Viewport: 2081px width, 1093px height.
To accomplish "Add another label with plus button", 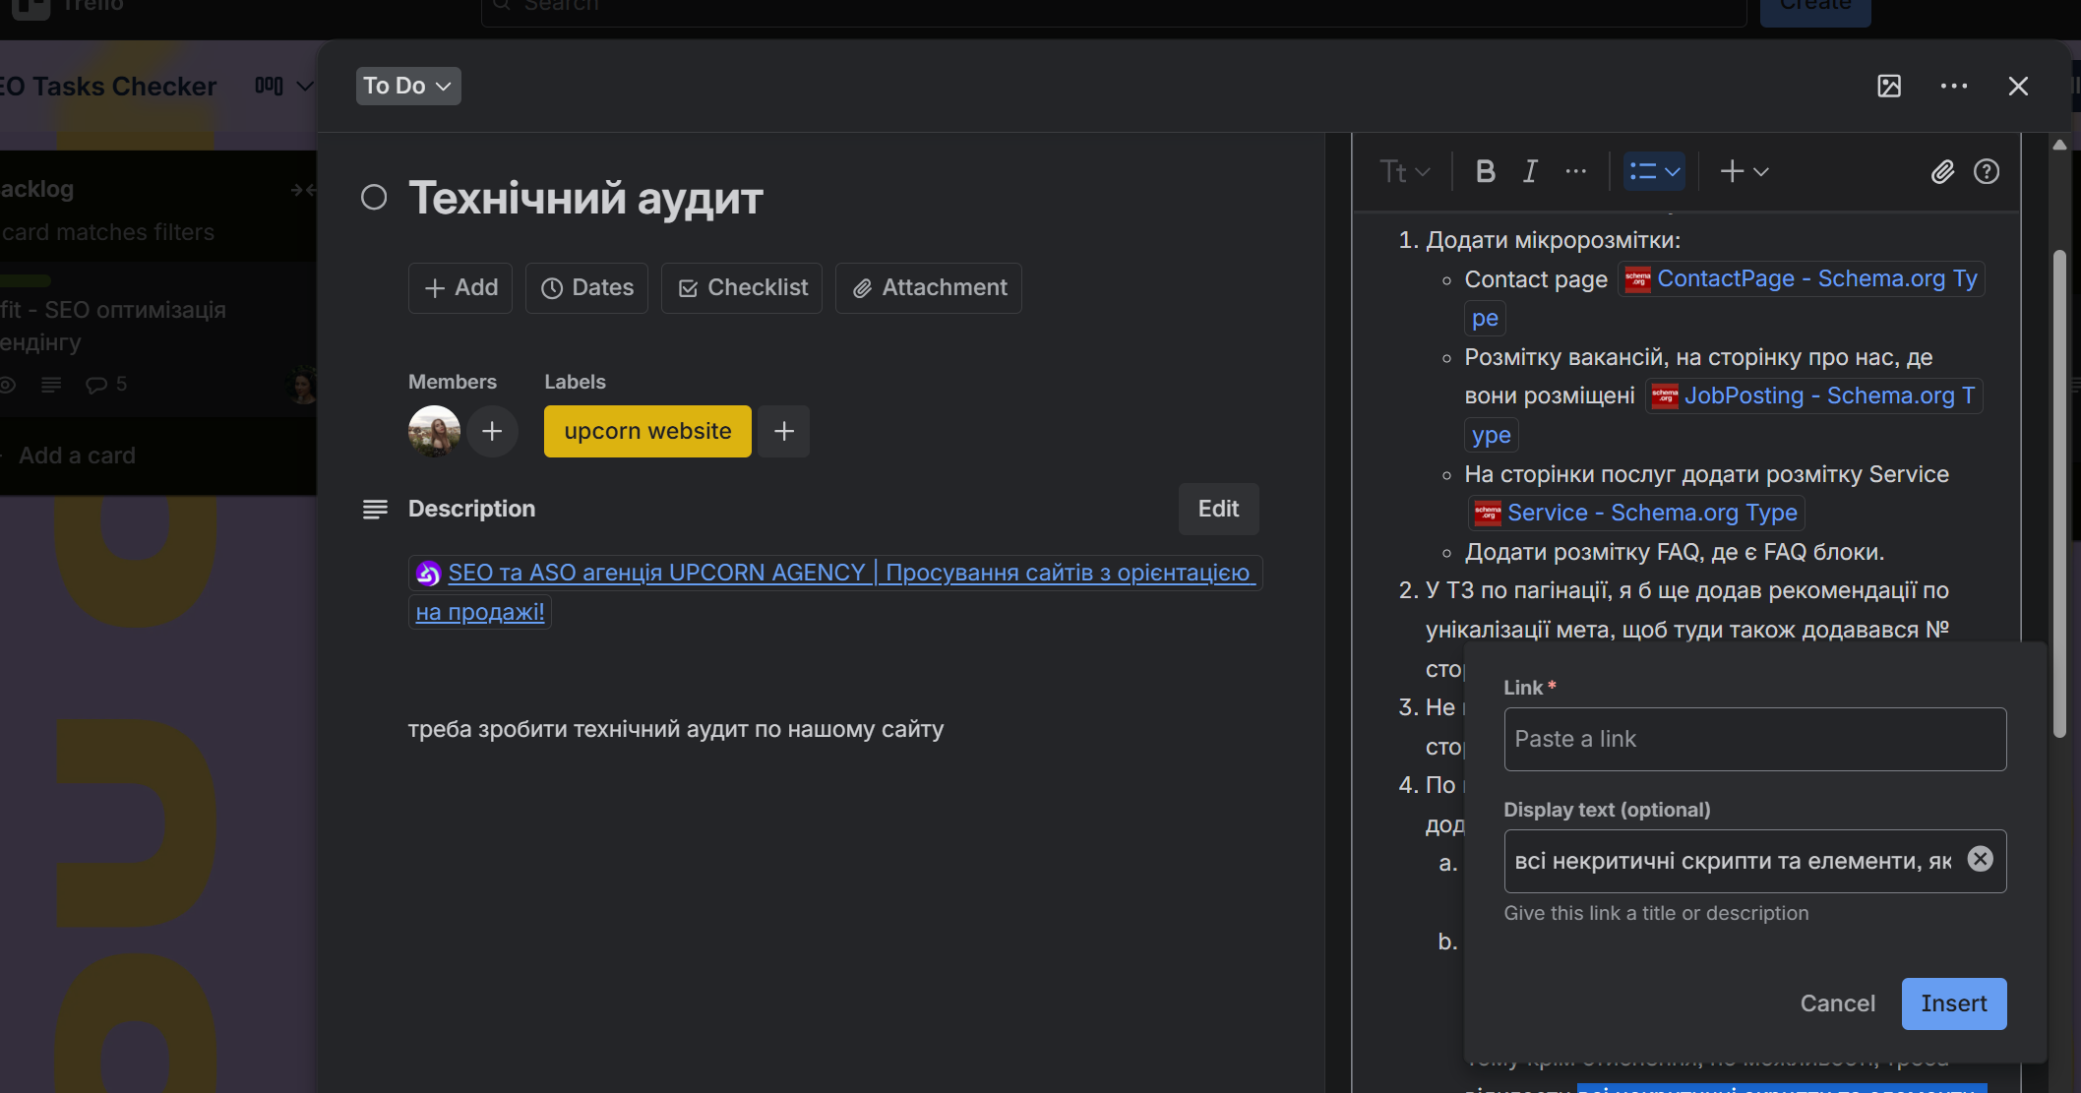I will click(783, 431).
